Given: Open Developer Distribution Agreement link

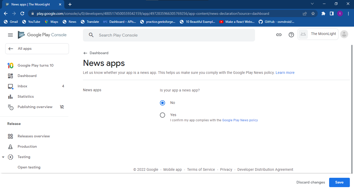Looking at the screenshot, I should tap(265, 169).
